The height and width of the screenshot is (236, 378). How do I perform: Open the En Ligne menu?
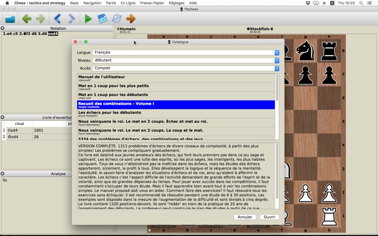pyautogui.click(x=128, y=3)
